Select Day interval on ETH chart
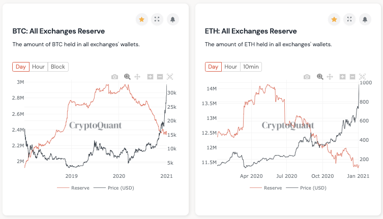The image size is (383, 219). click(213, 67)
